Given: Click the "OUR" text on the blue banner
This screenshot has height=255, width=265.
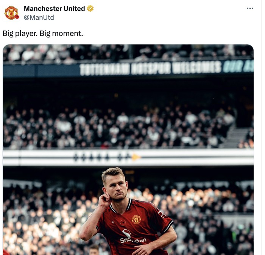Looking at the screenshot, I should [x=232, y=67].
